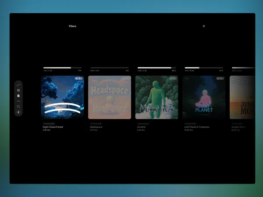Click the plus icon at top right
Viewport: 263px width, 197px height.
tap(204, 26)
